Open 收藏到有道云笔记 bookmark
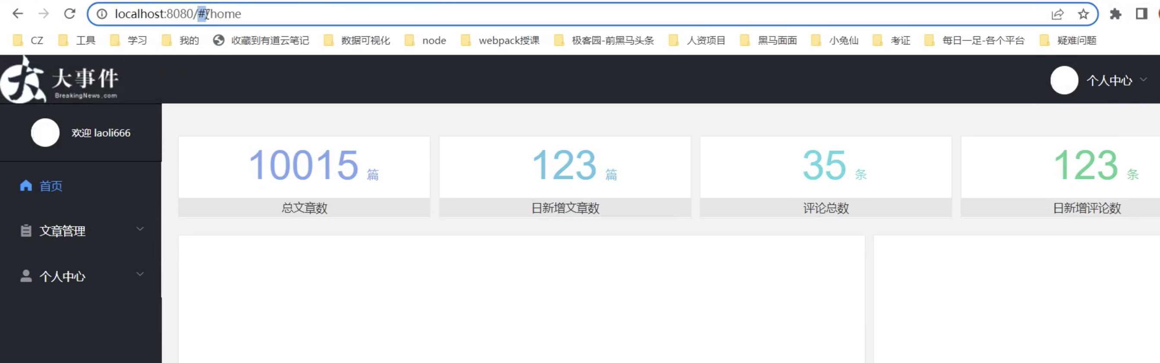The width and height of the screenshot is (1160, 363). pos(261,41)
